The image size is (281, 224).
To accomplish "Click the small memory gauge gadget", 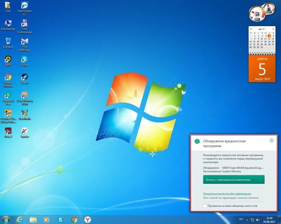I will click(x=269, y=8).
